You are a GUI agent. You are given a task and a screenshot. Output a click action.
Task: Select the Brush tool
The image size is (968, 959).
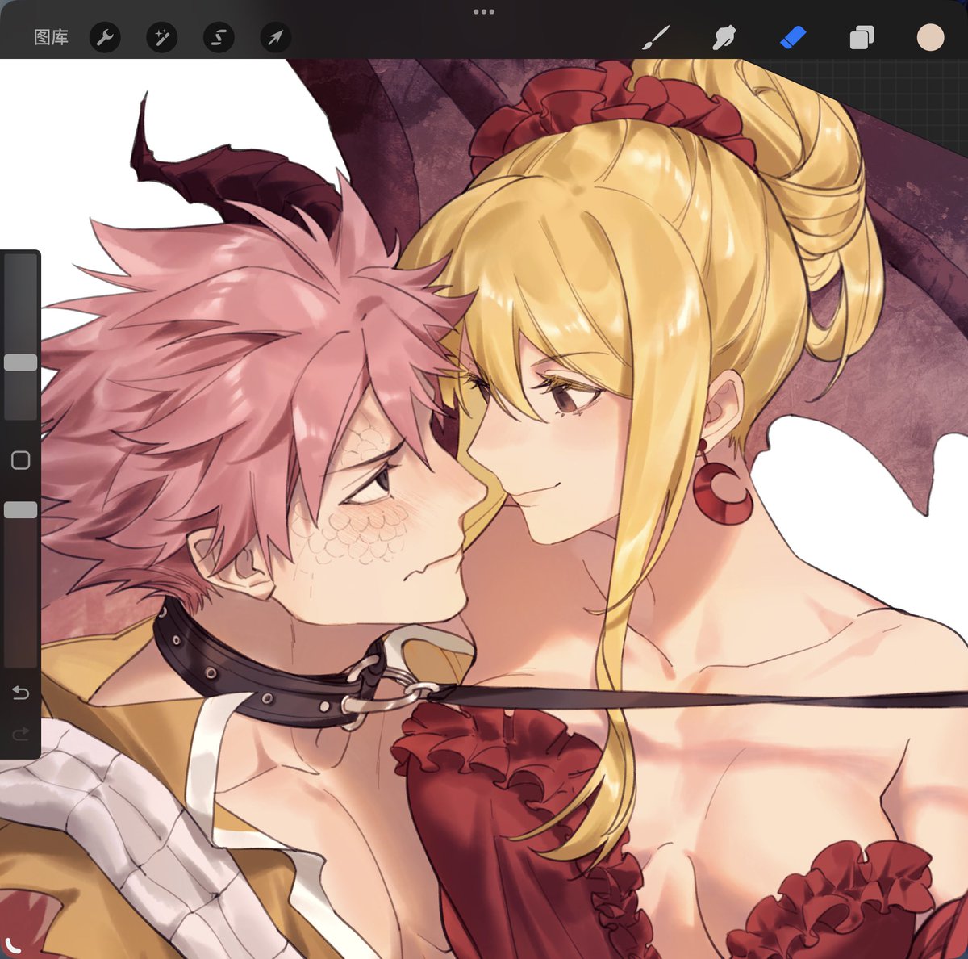pyautogui.click(x=656, y=37)
